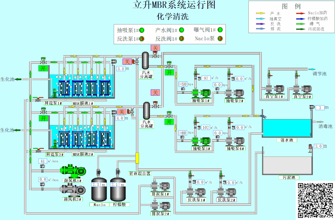Select the 反洗泵1# backwash pump

pos(196,193)
